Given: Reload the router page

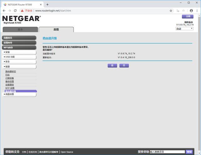Looking at the screenshot, I should (x=15, y=11).
